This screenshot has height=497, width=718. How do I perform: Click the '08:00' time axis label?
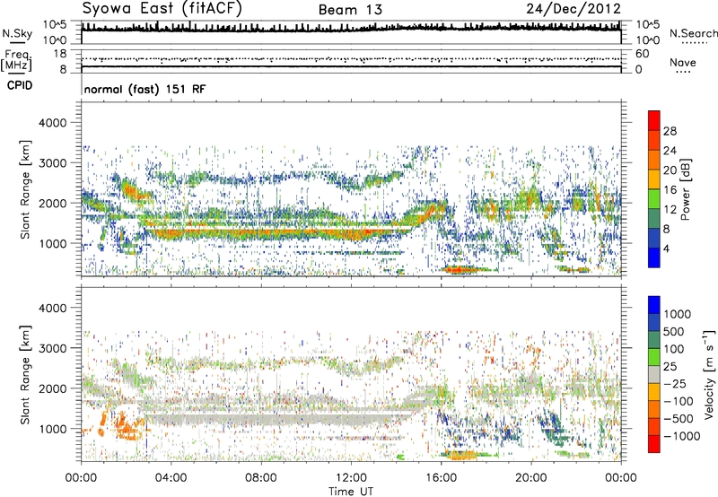click(x=261, y=478)
